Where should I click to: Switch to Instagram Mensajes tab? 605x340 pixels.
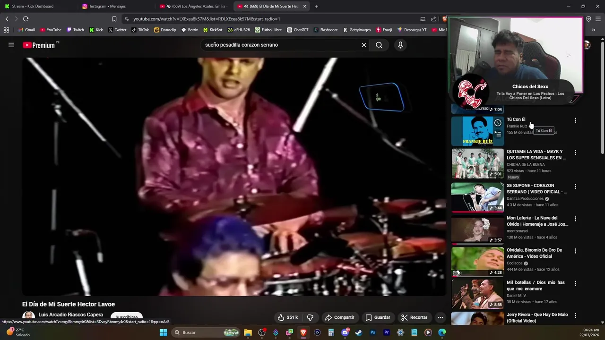click(x=116, y=6)
